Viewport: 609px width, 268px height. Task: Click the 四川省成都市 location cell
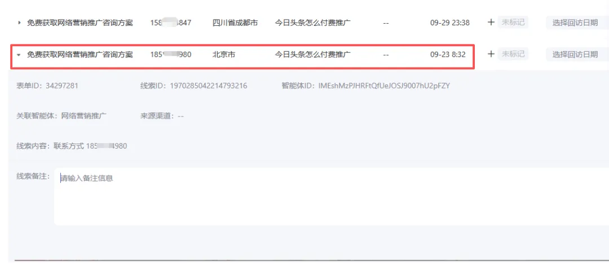click(235, 23)
